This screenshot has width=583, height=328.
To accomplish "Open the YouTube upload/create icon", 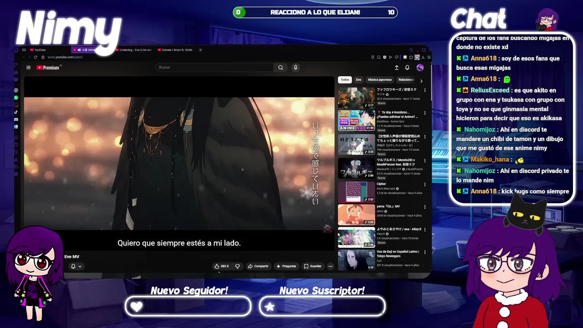I will (397, 67).
